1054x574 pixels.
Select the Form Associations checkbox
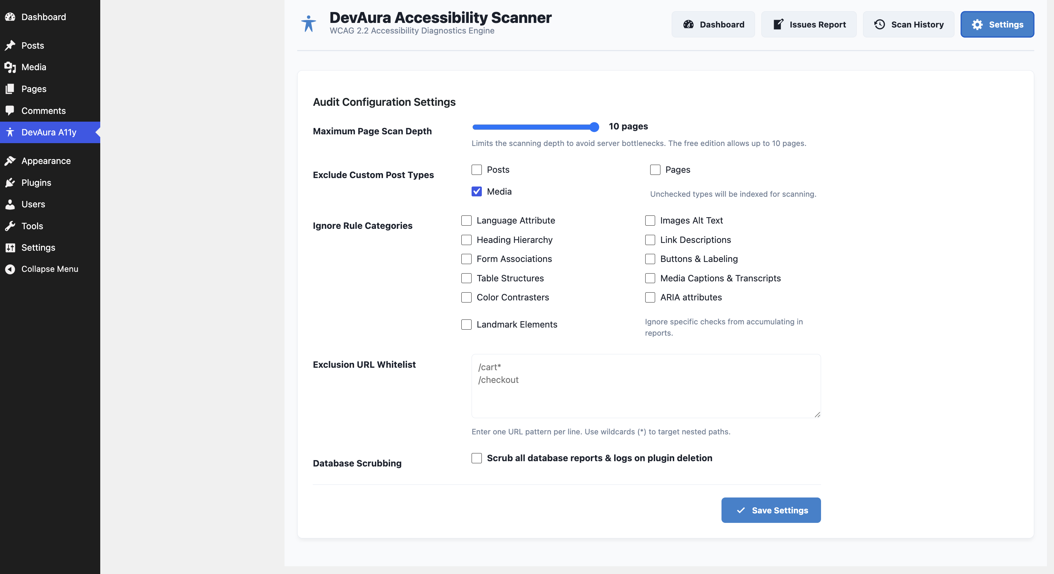(466, 259)
